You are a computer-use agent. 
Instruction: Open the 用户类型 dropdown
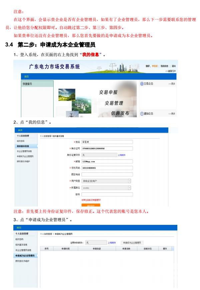[106, 181]
